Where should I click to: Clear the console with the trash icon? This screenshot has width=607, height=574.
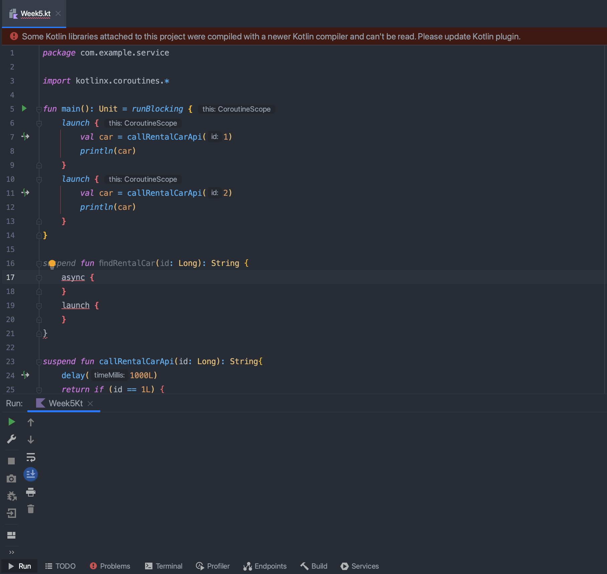click(x=31, y=509)
